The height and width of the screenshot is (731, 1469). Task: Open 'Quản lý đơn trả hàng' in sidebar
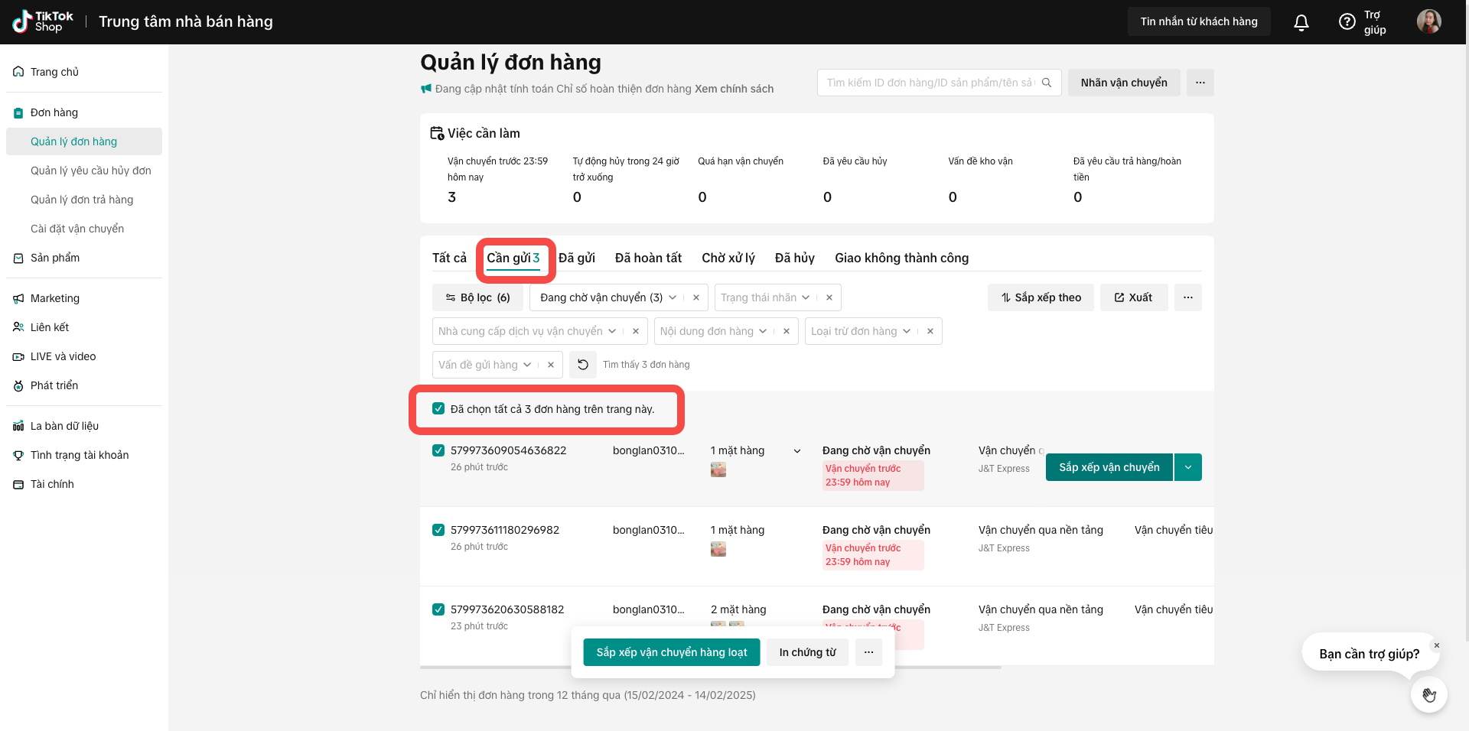pos(82,200)
